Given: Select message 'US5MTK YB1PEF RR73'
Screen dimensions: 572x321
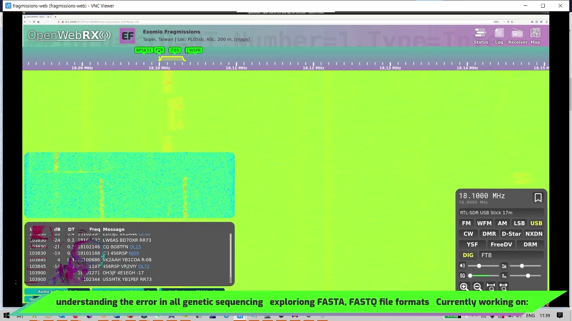Looking at the screenshot, I should pos(127,280).
